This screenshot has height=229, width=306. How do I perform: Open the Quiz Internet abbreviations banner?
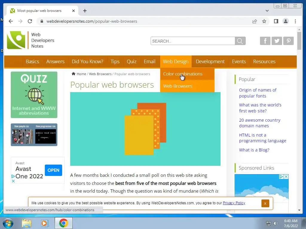(34, 95)
